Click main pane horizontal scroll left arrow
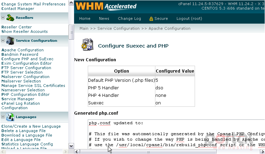This screenshot has height=154, width=265. (77, 152)
